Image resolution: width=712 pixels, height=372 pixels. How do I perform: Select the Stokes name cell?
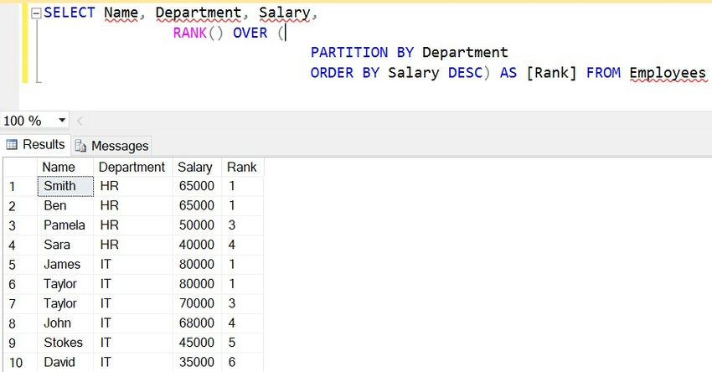click(65, 343)
